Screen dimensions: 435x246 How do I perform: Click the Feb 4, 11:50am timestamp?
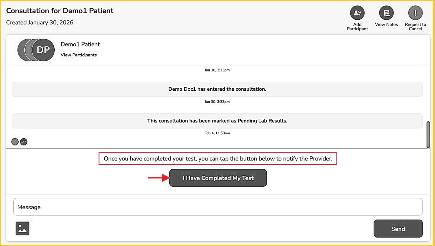pos(217,133)
